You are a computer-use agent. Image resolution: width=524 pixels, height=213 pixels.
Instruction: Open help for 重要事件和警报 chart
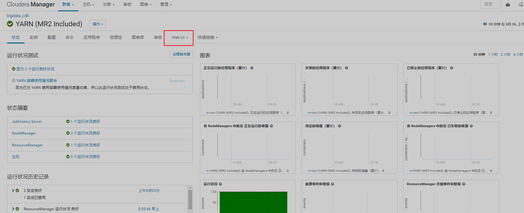click(333, 184)
